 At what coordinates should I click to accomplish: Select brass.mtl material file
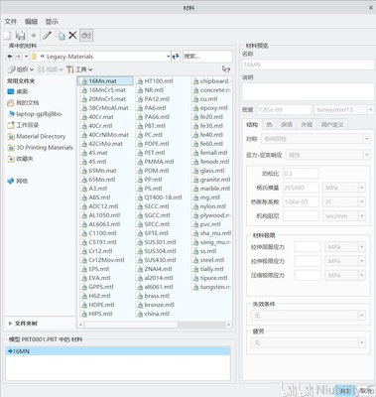point(153,296)
